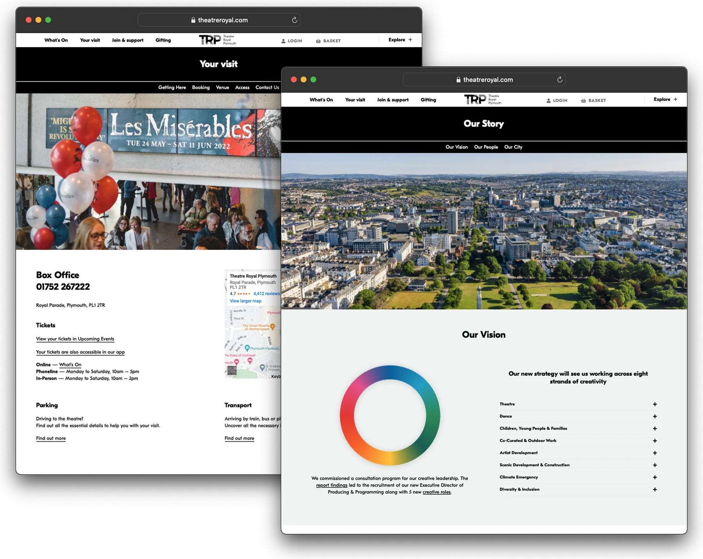Open BASKET in the front window
The width and height of the screenshot is (703, 559).
tap(594, 100)
